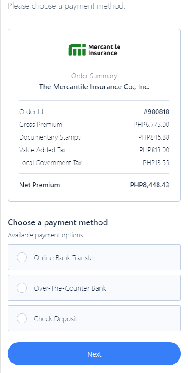Screen dimensions: 188x373
Task: Click the Order Summary heading
Action: tap(94, 76)
